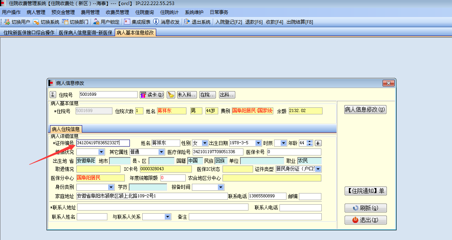The width and height of the screenshot is (452, 240).
Task: Click the 退出系统 exit system icon
Action: point(187,22)
